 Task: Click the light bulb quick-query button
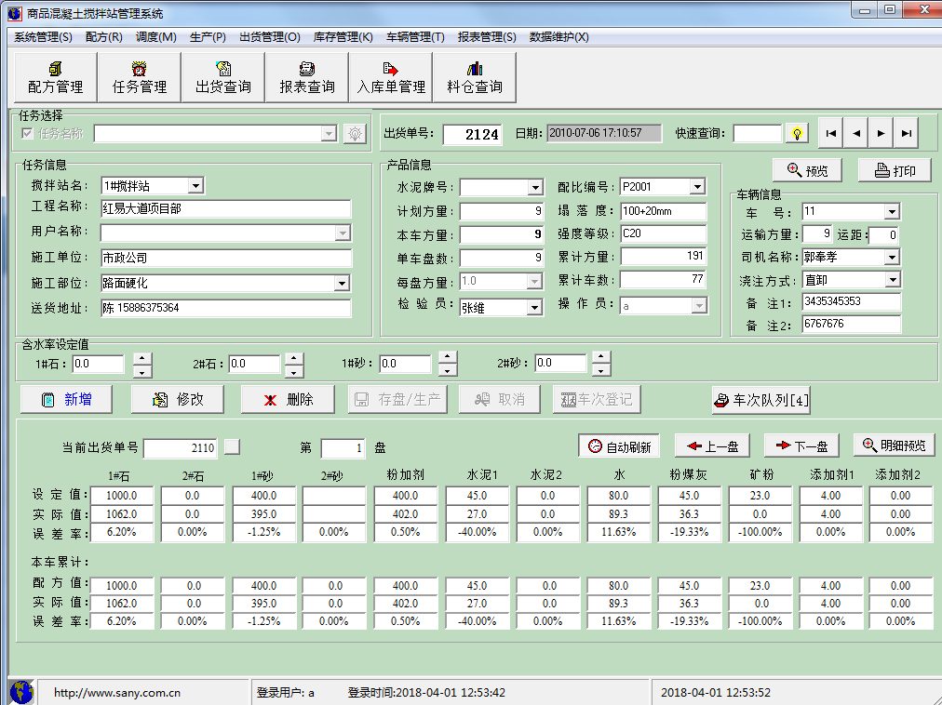(797, 133)
